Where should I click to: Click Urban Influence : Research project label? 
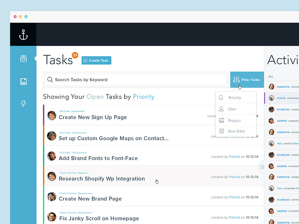click(74, 173)
